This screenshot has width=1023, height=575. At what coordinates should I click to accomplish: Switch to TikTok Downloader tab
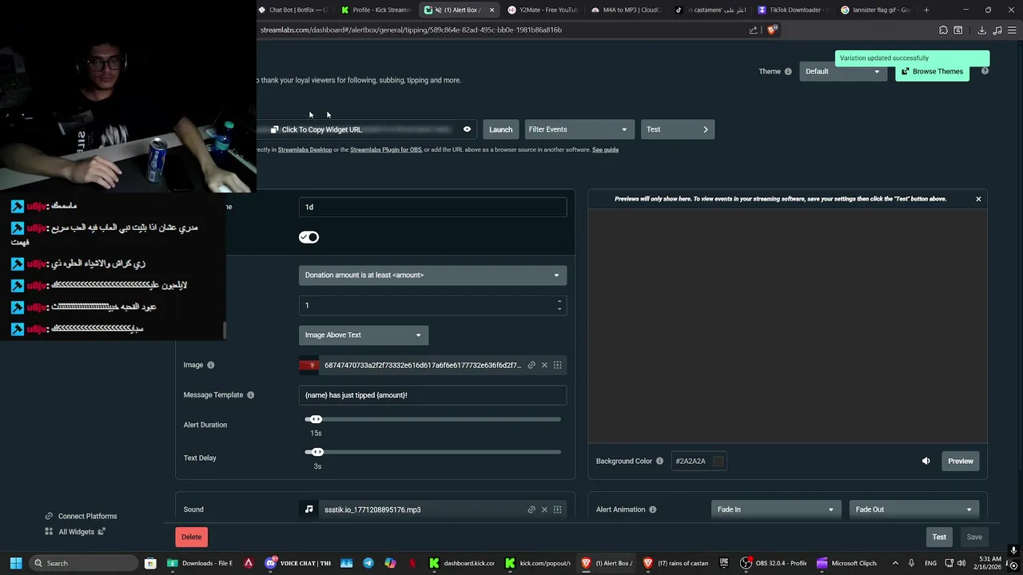792,10
